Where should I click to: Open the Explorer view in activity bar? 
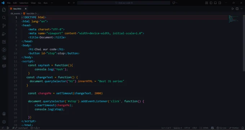tap(4, 10)
